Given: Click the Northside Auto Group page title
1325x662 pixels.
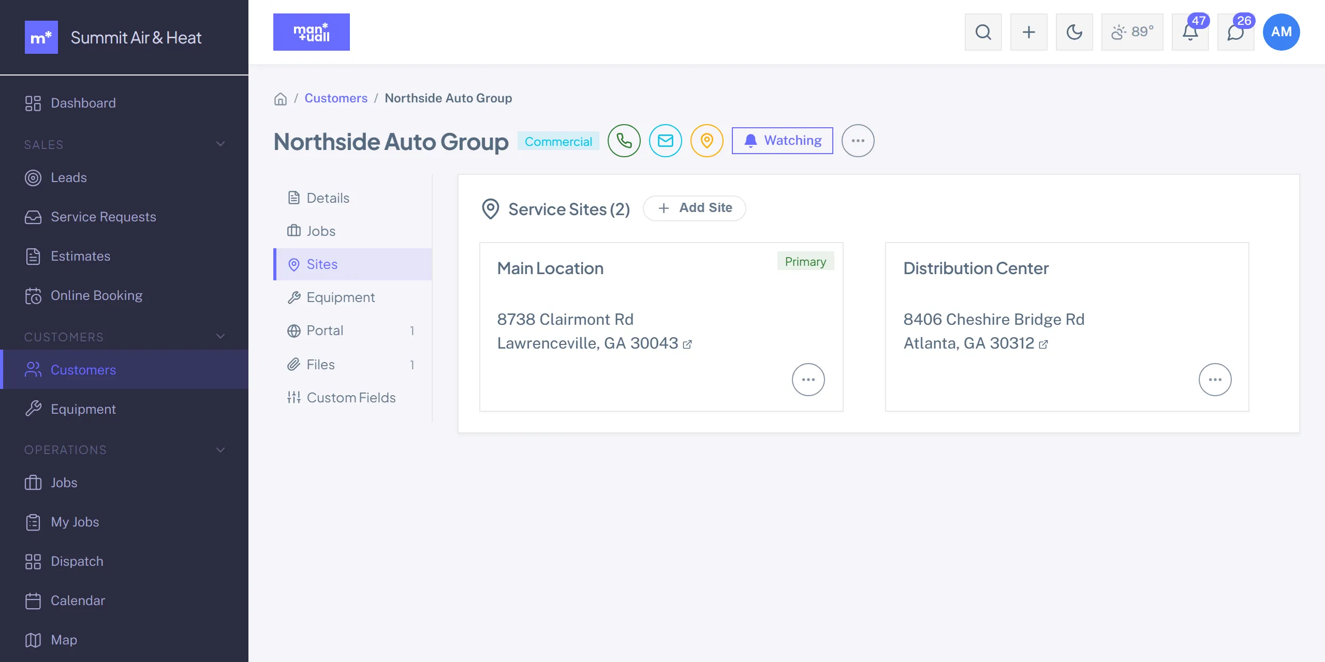Looking at the screenshot, I should (391, 141).
